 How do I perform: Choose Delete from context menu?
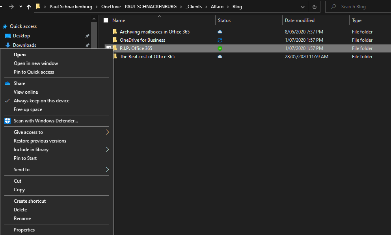(20, 210)
